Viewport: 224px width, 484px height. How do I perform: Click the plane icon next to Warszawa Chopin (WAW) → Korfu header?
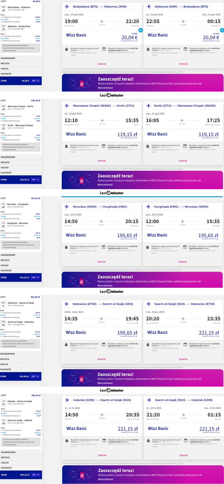click(67, 106)
